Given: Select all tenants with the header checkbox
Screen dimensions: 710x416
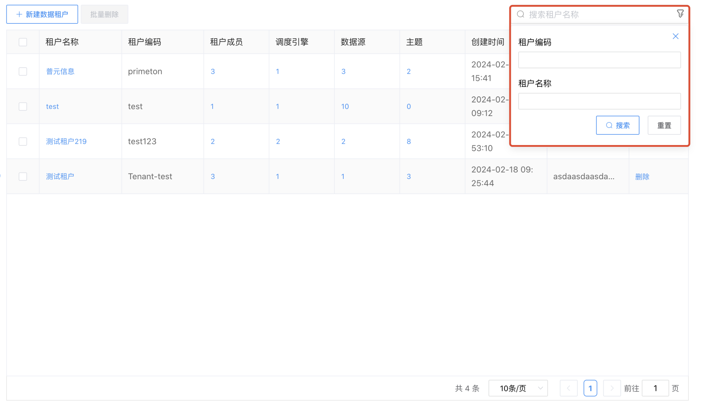Looking at the screenshot, I should tap(22, 41).
